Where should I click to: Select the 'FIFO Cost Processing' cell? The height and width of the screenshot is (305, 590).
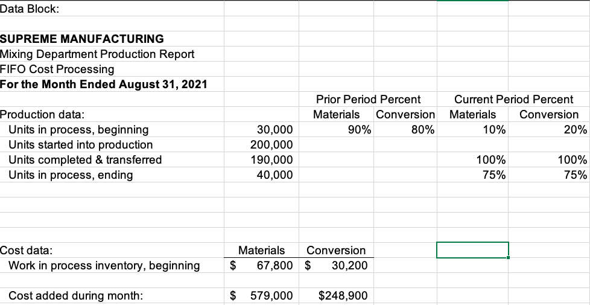(x=112, y=69)
